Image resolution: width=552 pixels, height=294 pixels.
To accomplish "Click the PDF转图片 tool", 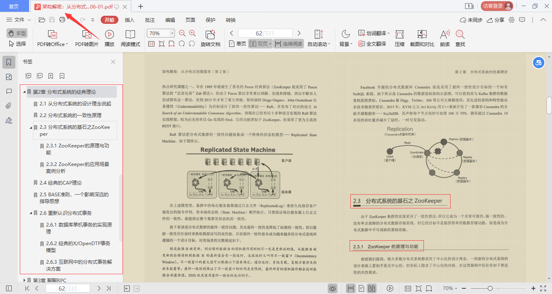I will (x=87, y=39).
